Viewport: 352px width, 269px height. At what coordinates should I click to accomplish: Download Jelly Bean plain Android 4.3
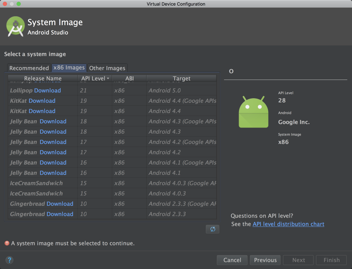point(53,132)
